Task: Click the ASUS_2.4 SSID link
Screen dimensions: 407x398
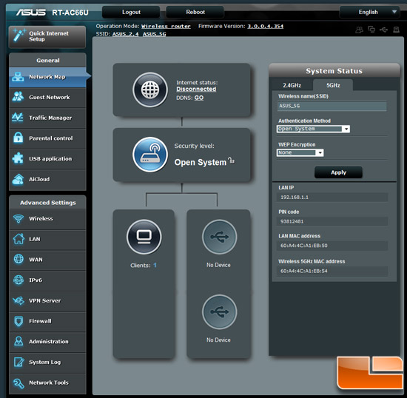Action: point(125,34)
